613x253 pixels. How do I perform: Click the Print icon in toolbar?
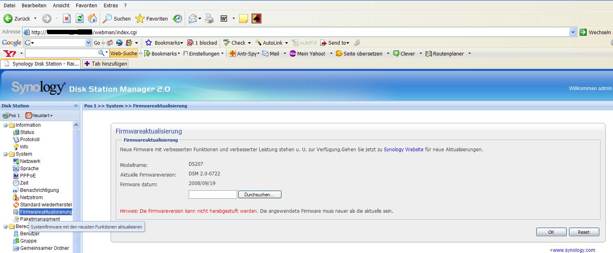[209, 19]
